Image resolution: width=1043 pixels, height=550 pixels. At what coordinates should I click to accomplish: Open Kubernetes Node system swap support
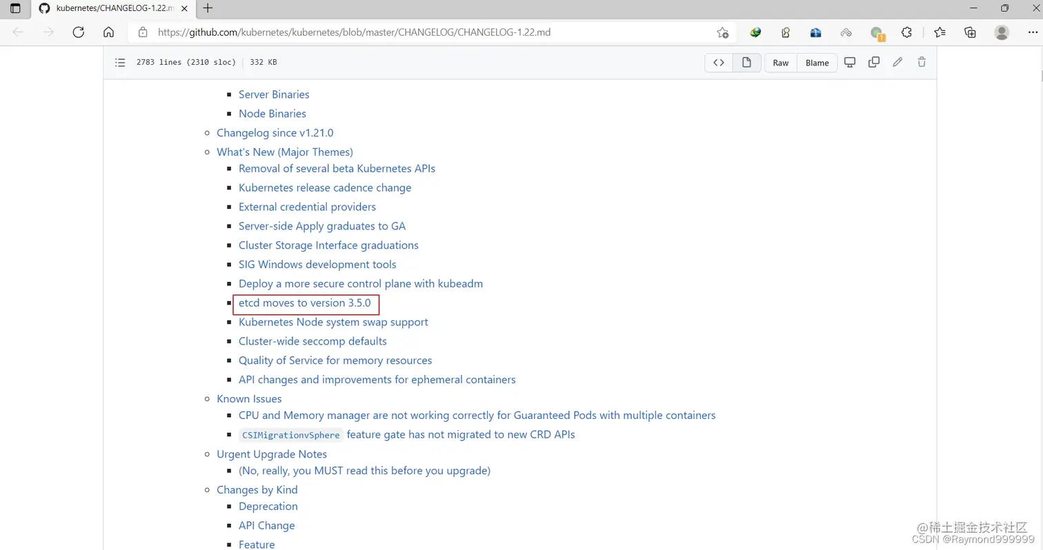(x=333, y=322)
